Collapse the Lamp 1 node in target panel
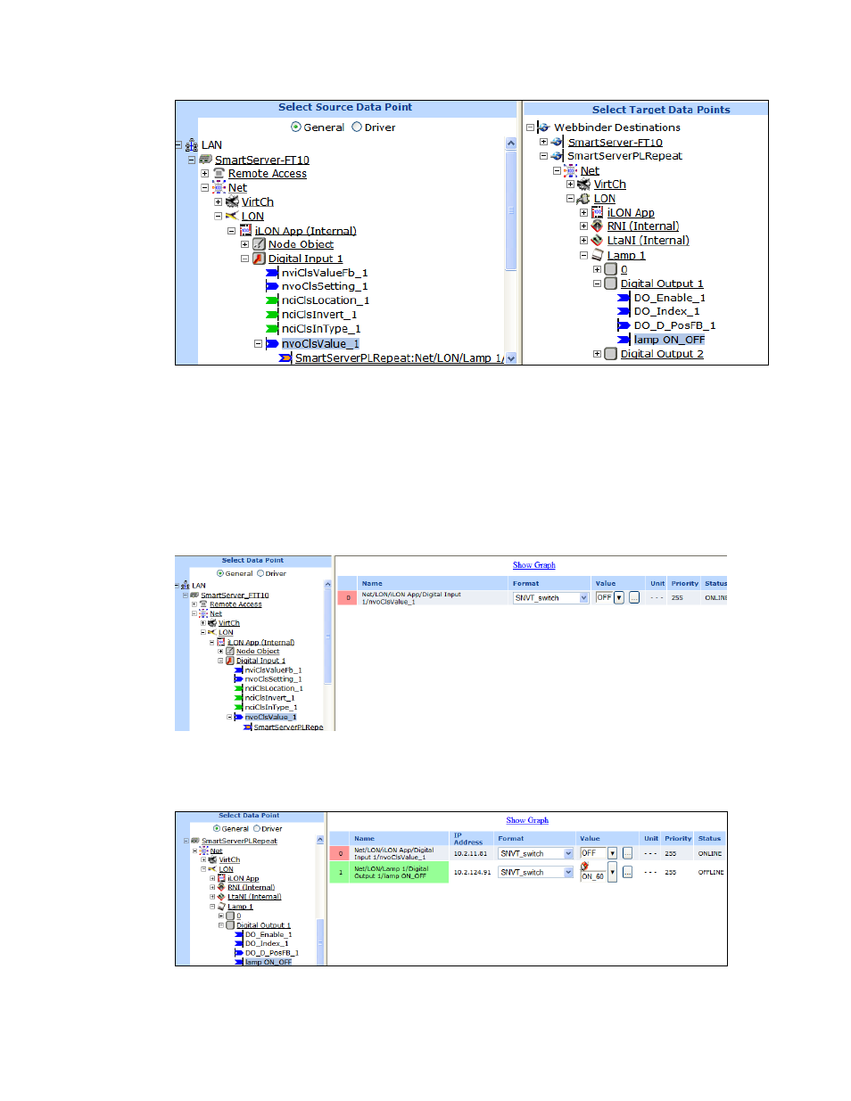 (x=583, y=255)
